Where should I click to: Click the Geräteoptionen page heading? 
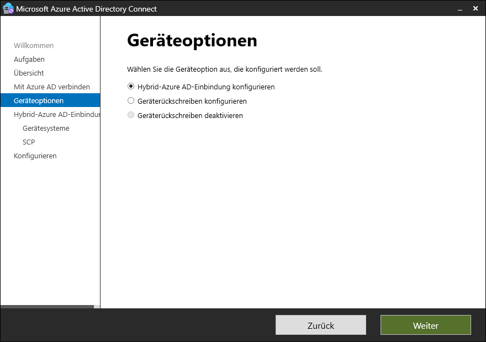192,40
